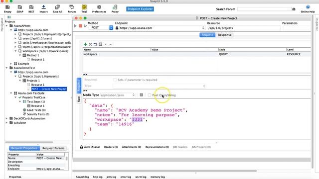Open the Headers (0) tab
The image size is (319, 179).
pos(111,147)
